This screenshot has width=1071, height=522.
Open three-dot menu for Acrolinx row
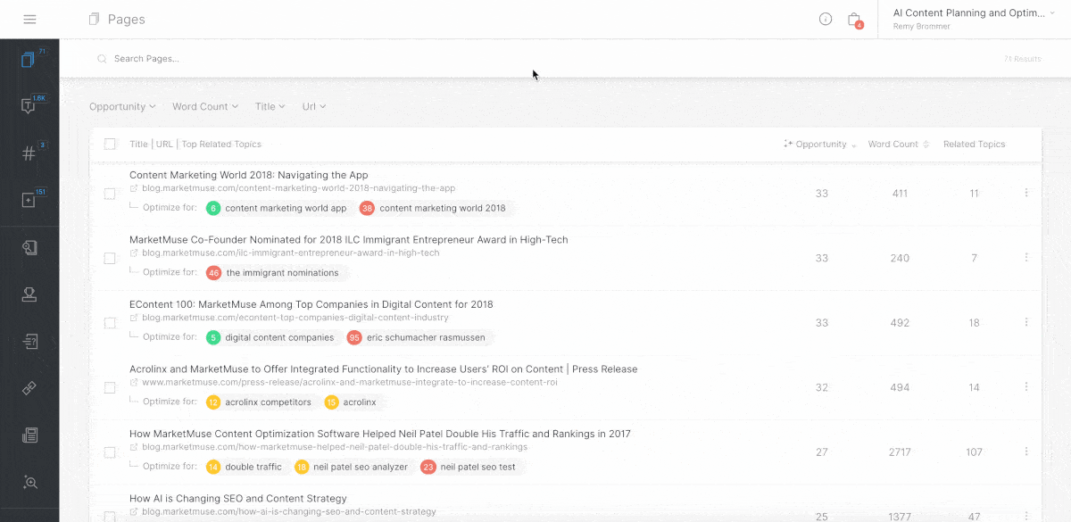pos(1026,386)
